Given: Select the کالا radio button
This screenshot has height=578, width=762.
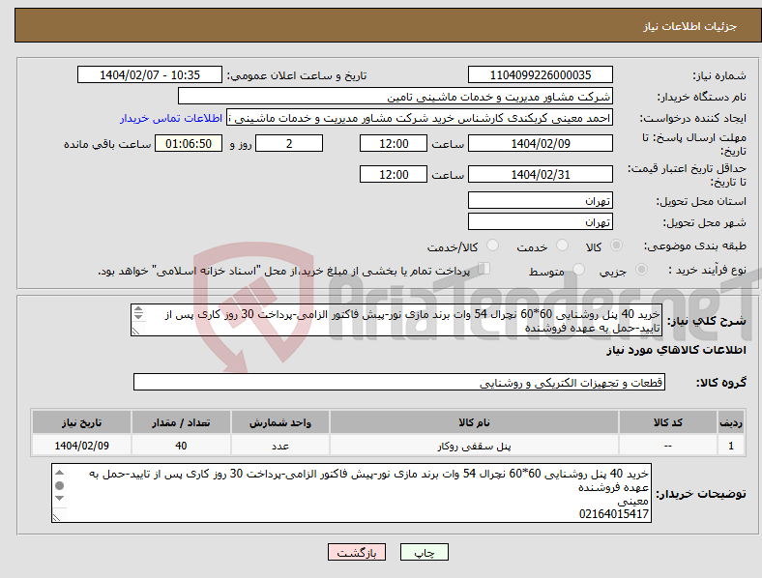Looking at the screenshot, I should click(x=616, y=246).
